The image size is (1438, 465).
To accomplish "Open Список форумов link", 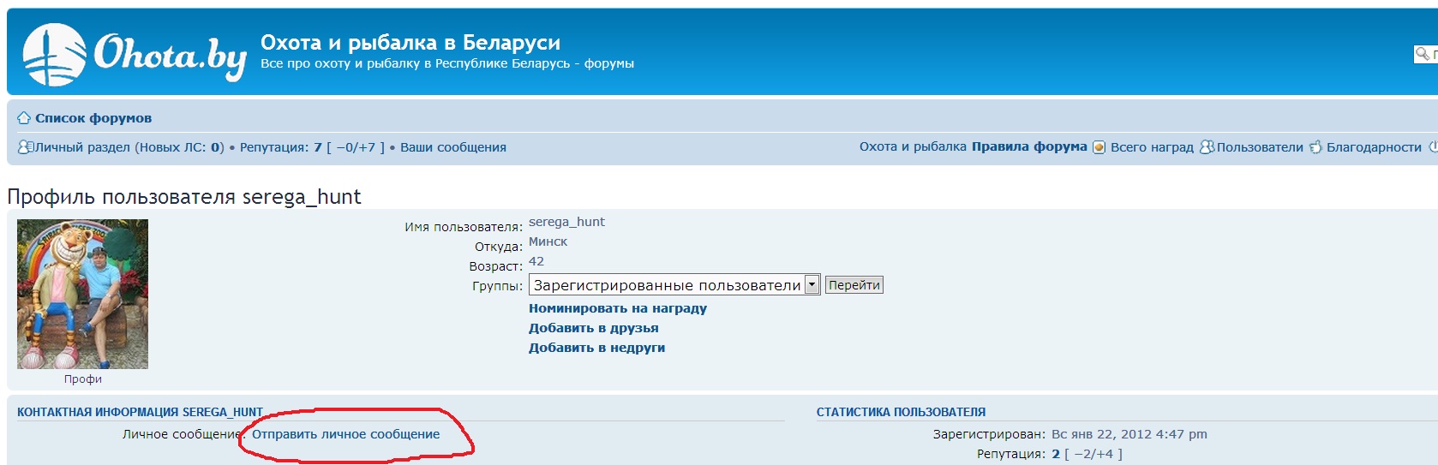I will pyautogui.click(x=93, y=118).
